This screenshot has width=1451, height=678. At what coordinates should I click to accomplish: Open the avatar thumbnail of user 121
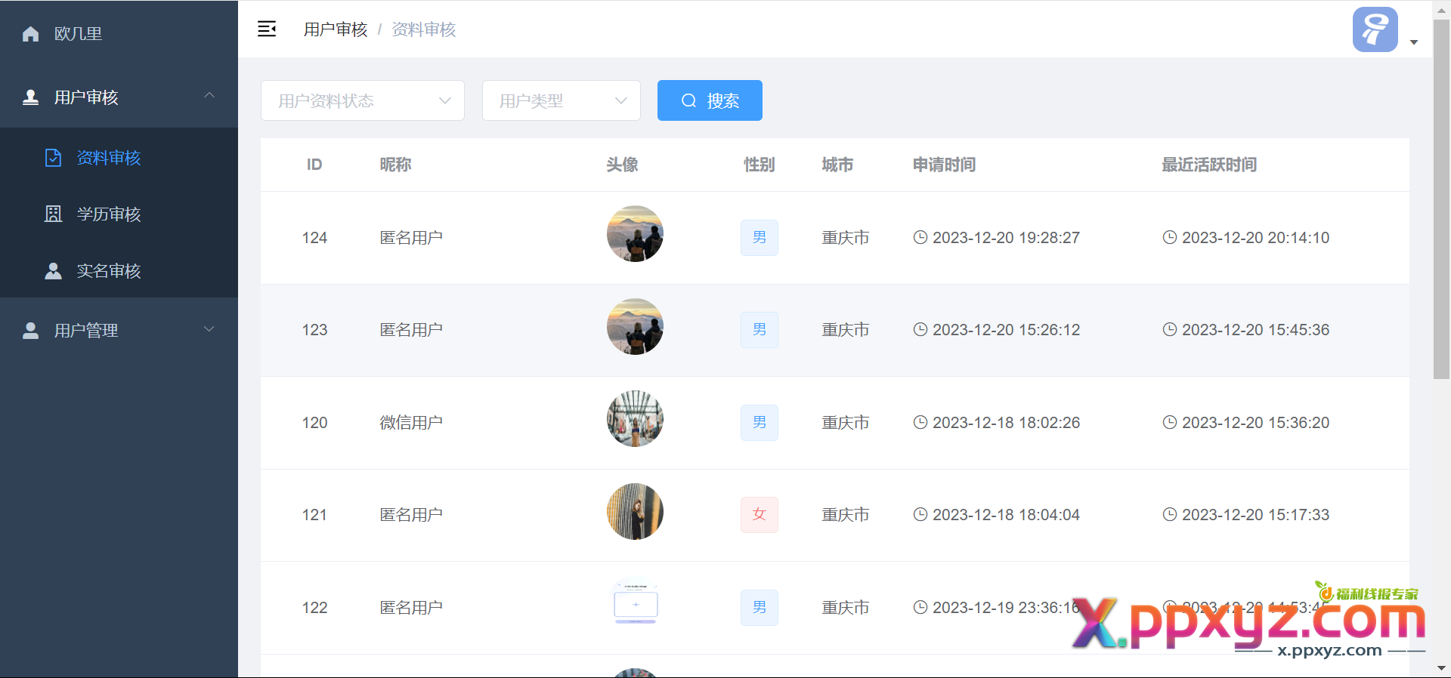pos(635,511)
